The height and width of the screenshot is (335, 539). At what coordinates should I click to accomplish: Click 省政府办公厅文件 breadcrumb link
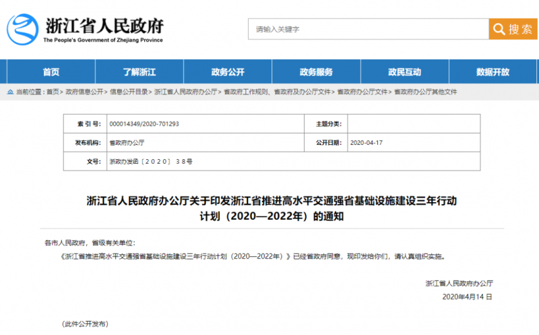click(362, 92)
